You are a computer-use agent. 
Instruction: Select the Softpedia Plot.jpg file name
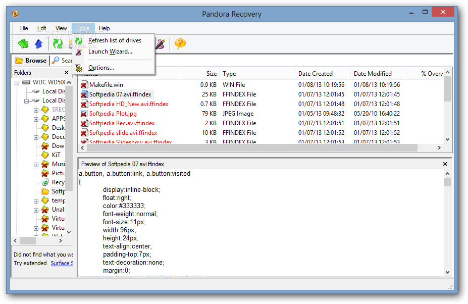[x=113, y=114]
